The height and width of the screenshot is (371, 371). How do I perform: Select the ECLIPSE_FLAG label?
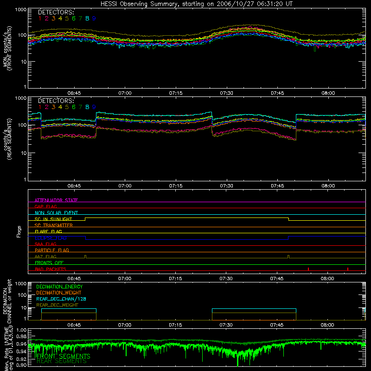click(51, 238)
